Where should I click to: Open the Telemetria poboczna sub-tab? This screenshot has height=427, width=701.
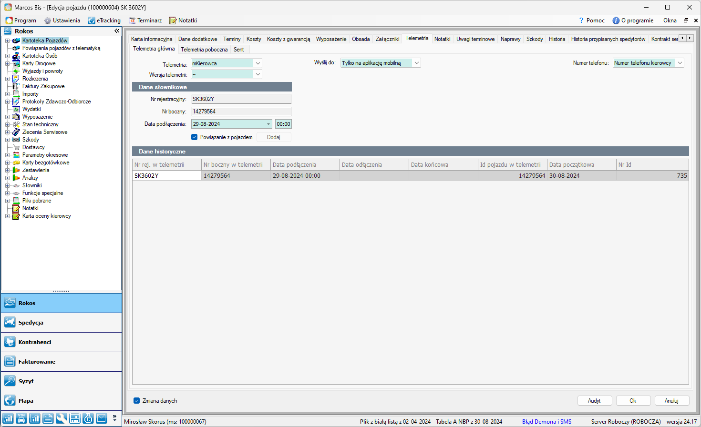[x=204, y=50]
